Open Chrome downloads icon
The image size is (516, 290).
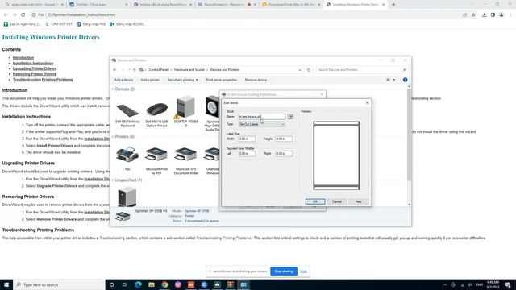tap(484, 14)
